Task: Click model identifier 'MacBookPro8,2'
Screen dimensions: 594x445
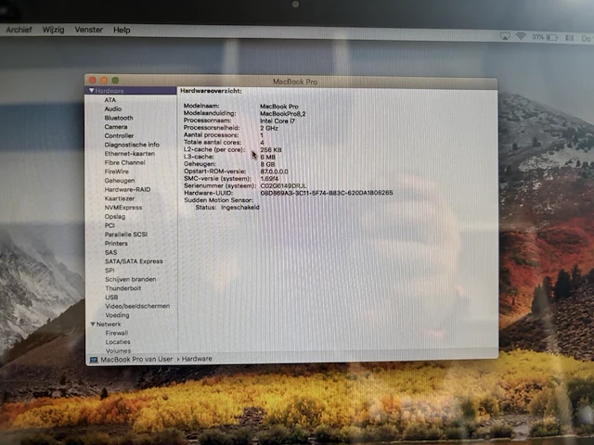Action: coord(282,113)
